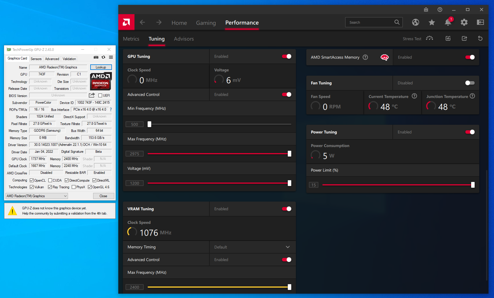Toggle VRAM Tuning switch
The image size is (494, 298).
287,209
